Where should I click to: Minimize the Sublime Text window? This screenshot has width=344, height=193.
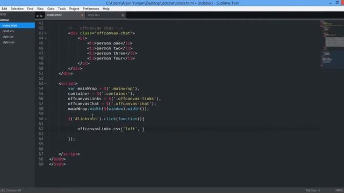click(330, 3)
